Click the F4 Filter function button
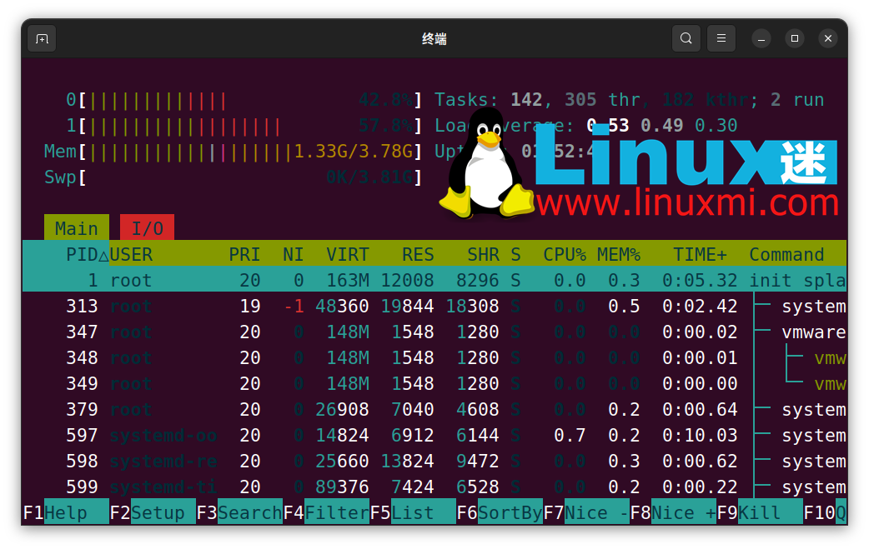The image size is (869, 549). point(326,513)
